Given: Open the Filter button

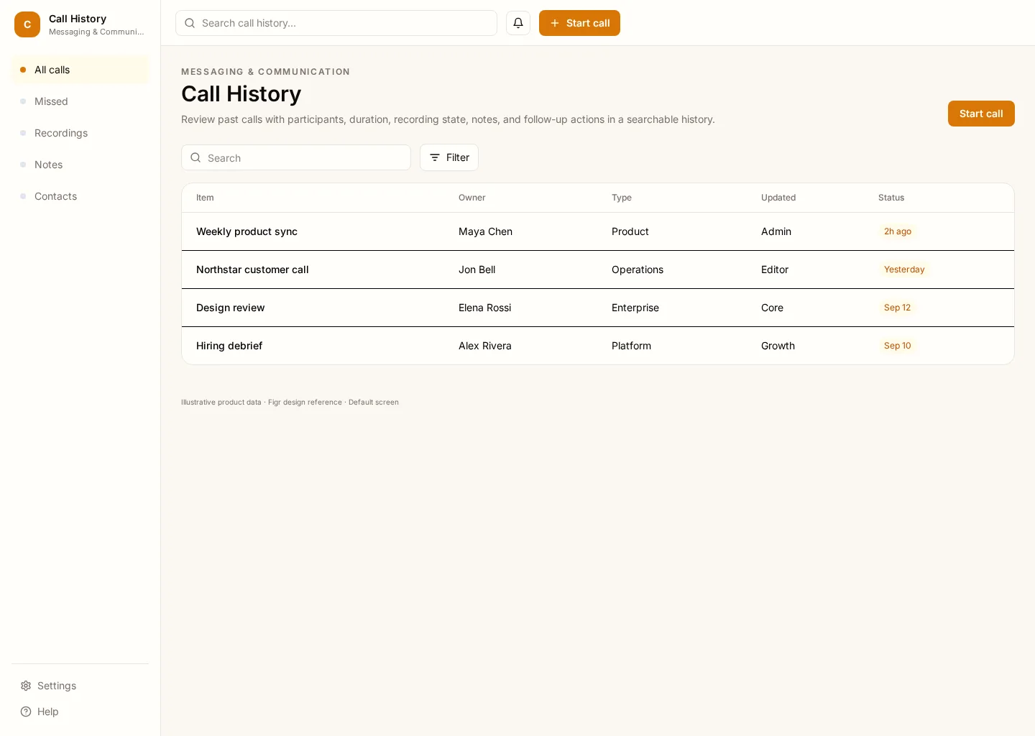Looking at the screenshot, I should [x=449, y=157].
